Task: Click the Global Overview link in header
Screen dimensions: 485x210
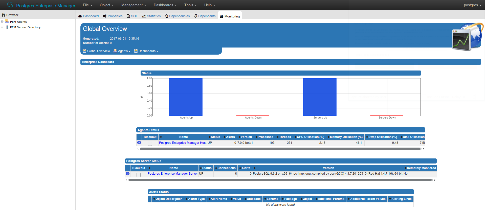Action: [99, 51]
